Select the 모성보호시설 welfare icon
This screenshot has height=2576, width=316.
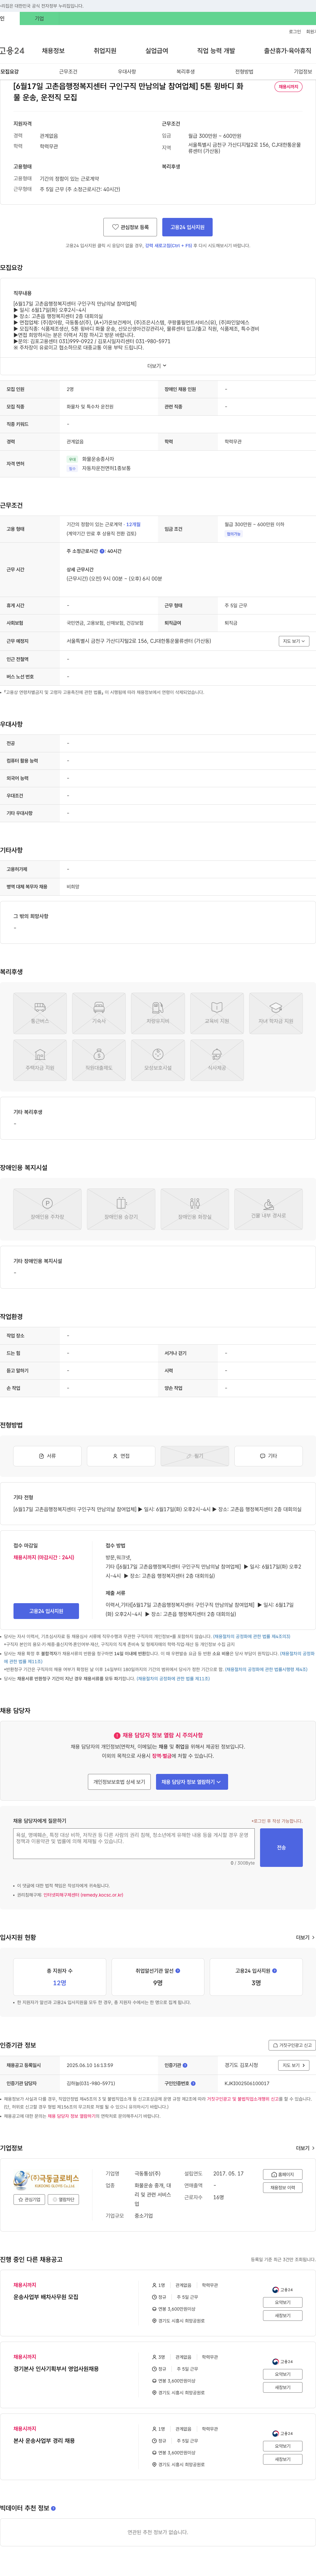point(158,1060)
